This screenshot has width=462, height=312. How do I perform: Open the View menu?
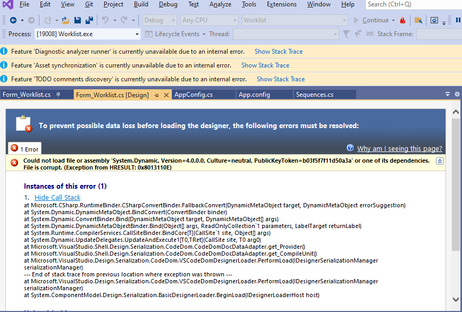(x=68, y=4)
